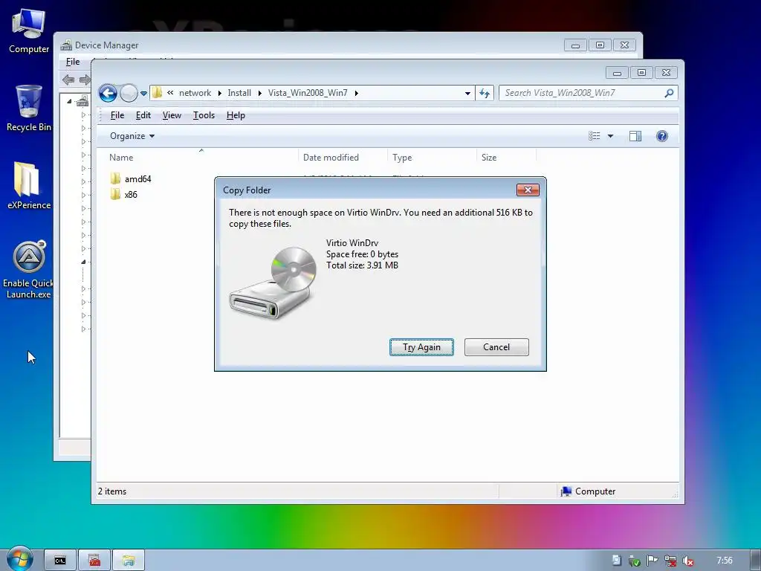Screen dimensions: 761x571
Task: Sort by Date modified column
Action: click(x=343, y=158)
